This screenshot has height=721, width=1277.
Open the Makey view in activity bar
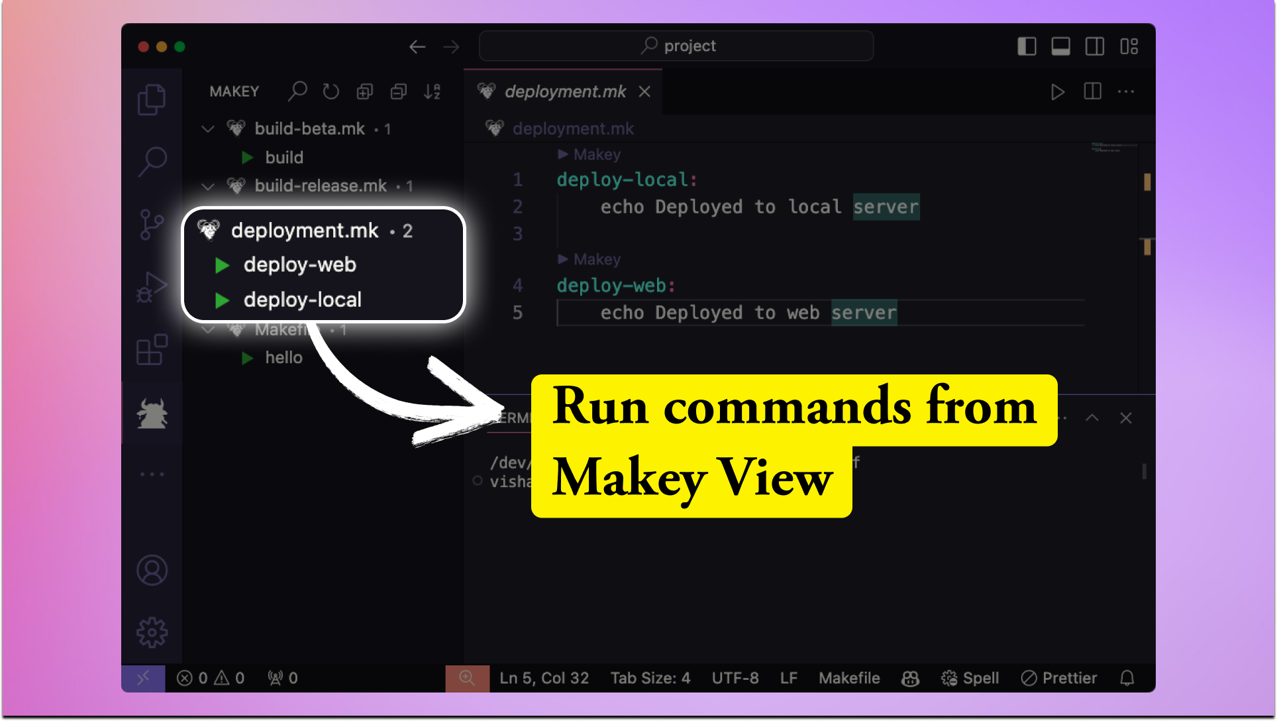click(x=152, y=414)
